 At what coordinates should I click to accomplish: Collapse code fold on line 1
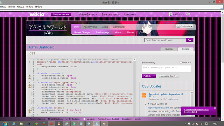[x=35, y=59]
